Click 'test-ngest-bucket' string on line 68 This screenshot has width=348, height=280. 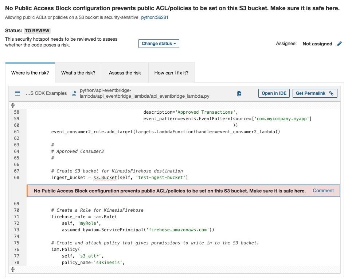(x=160, y=178)
